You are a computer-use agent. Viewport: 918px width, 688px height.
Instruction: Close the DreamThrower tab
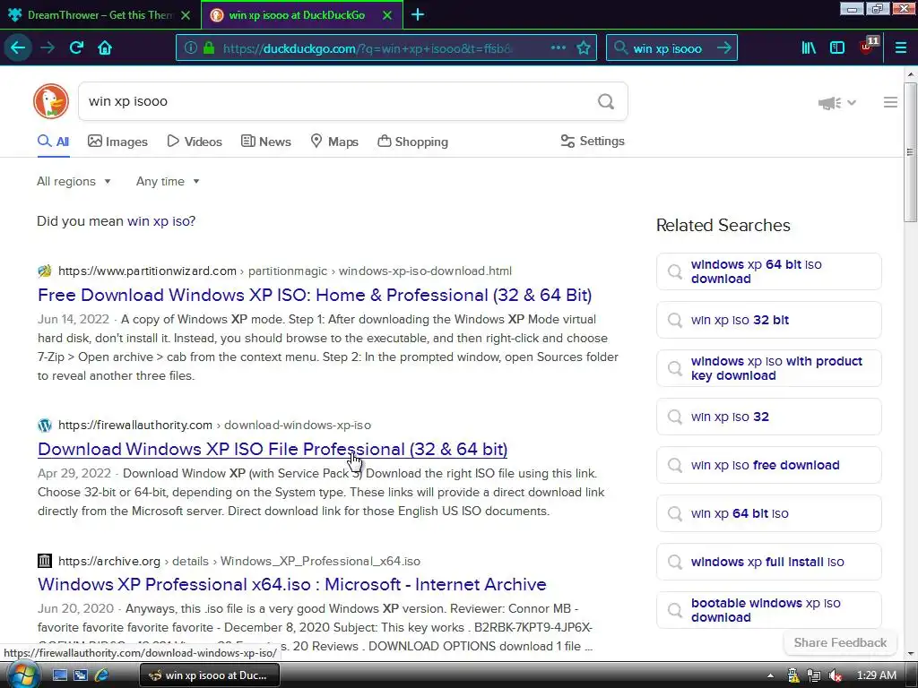pyautogui.click(x=186, y=15)
